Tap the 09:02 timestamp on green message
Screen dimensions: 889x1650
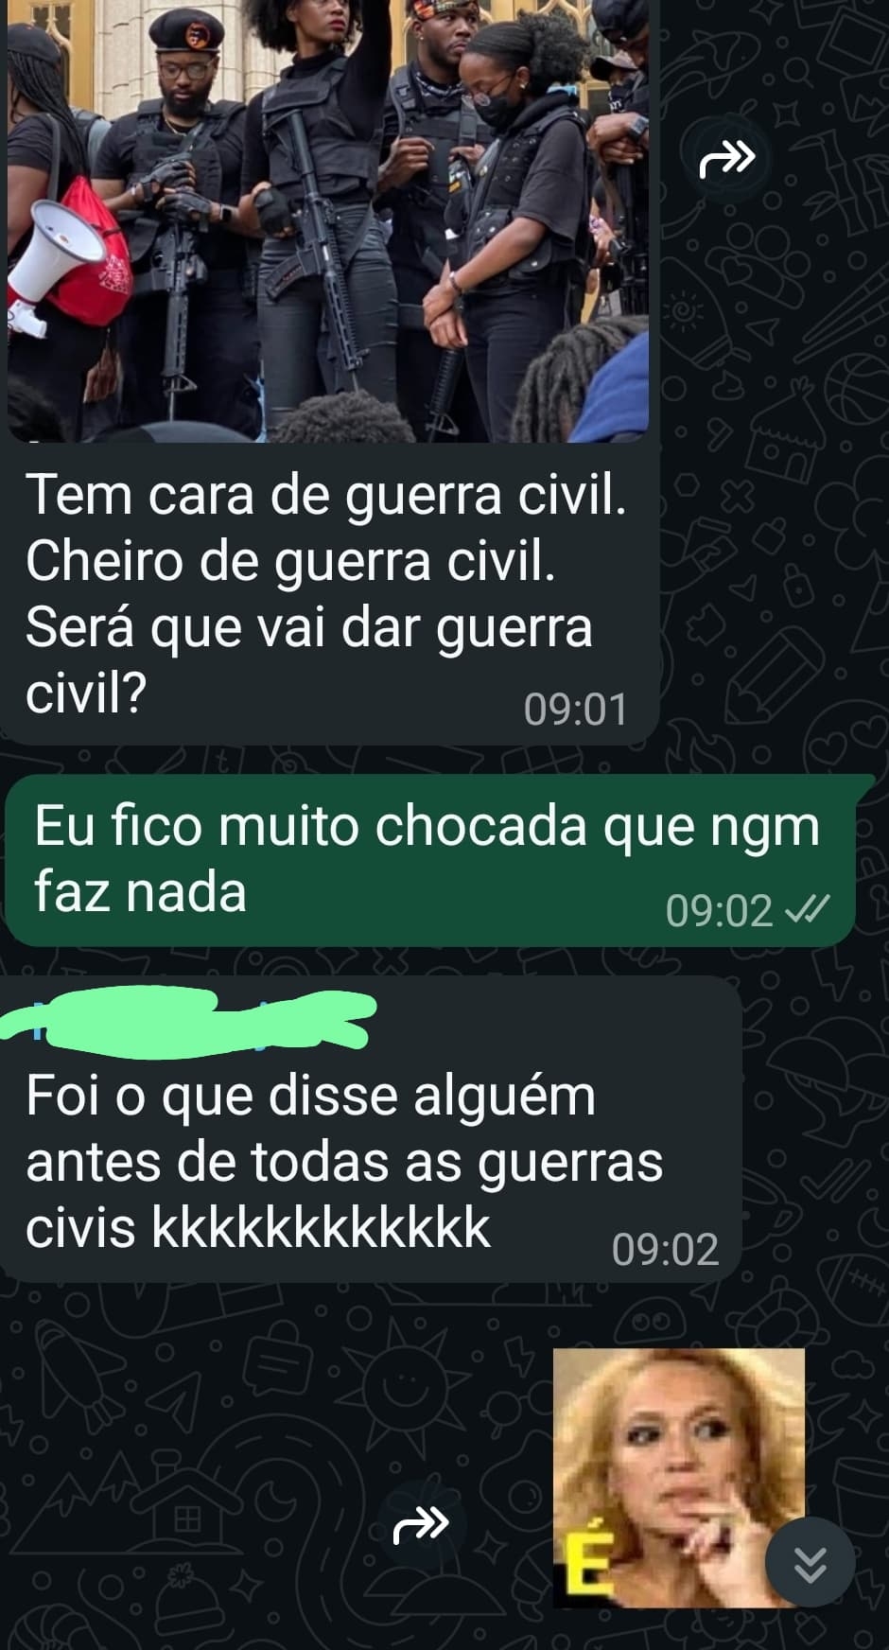point(719,911)
